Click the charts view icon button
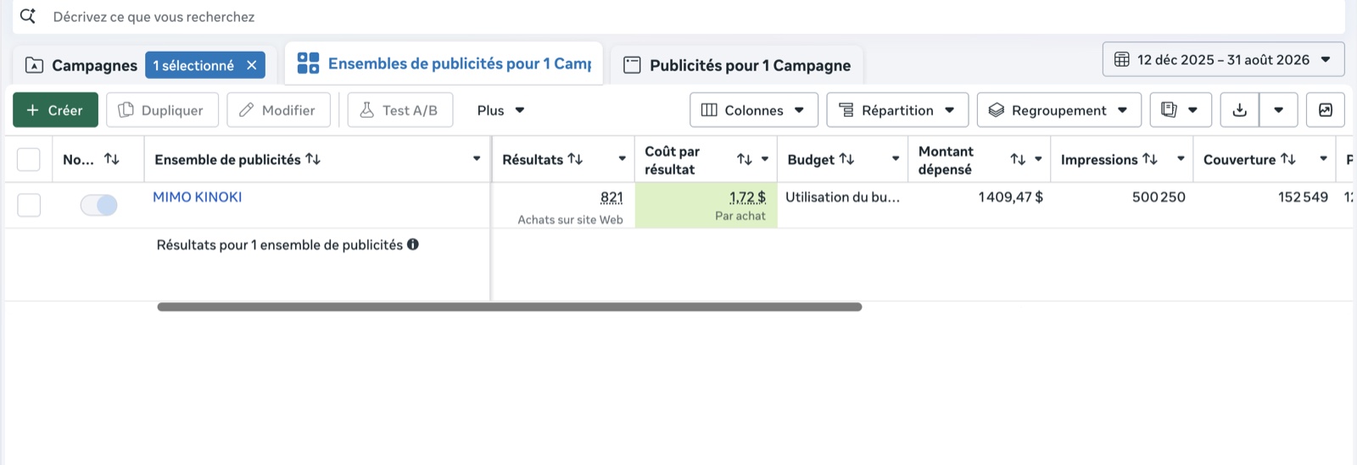Screen dimensions: 1357x465 (1326, 110)
